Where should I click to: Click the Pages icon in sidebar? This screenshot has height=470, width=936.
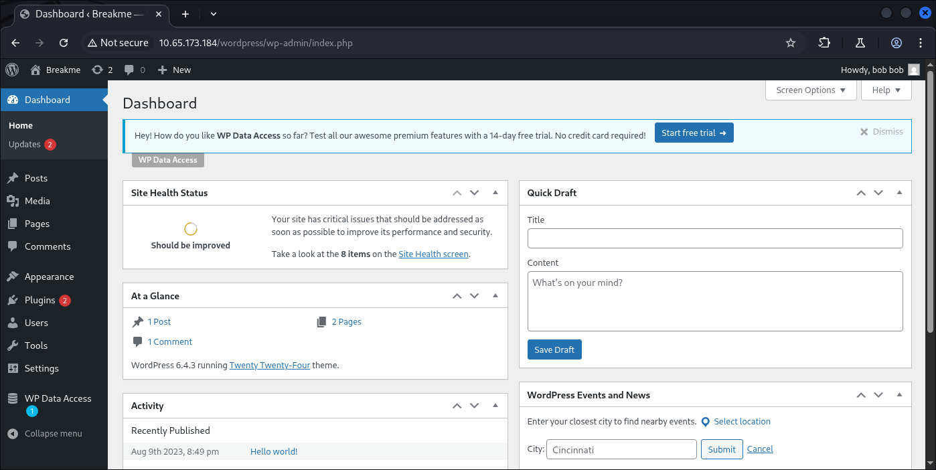(x=13, y=224)
